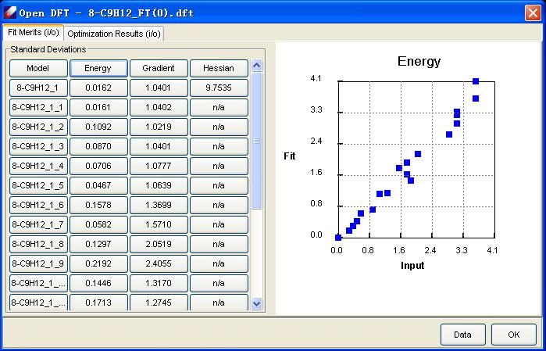Click the Energy column header button
Image resolution: width=546 pixels, height=351 pixels.
pos(98,68)
